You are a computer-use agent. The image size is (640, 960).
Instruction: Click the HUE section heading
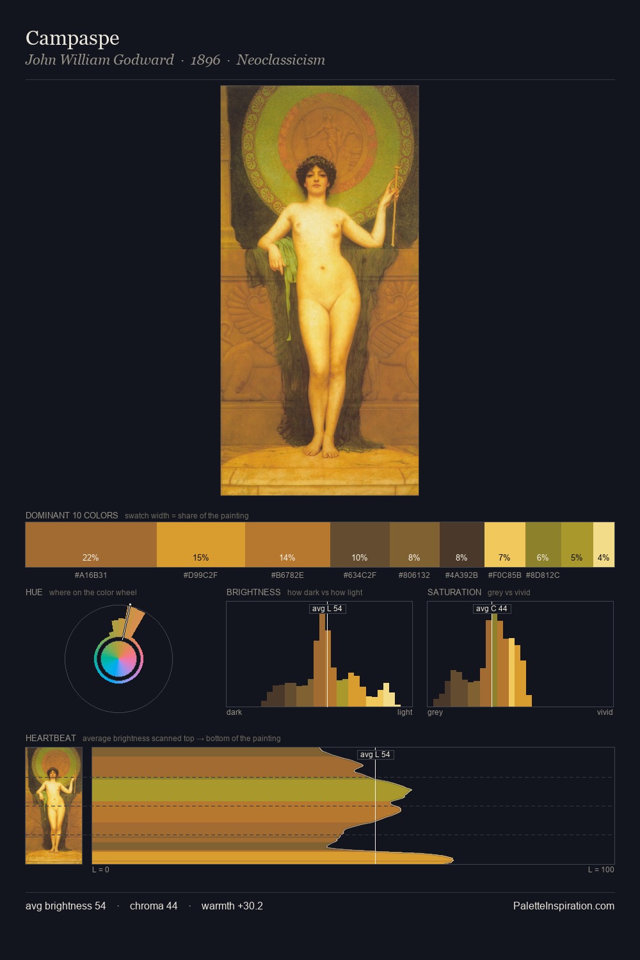(34, 592)
